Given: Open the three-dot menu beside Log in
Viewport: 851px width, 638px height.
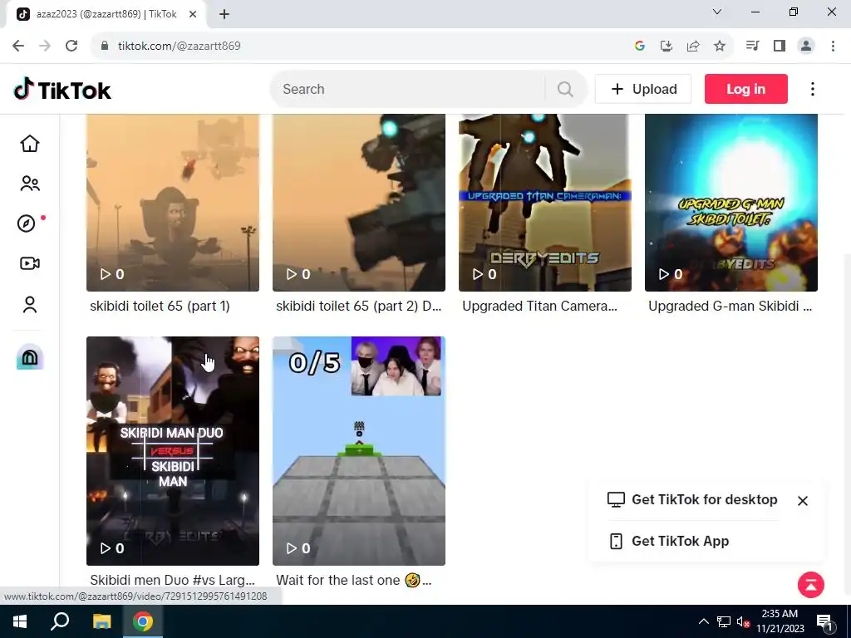Looking at the screenshot, I should point(813,89).
